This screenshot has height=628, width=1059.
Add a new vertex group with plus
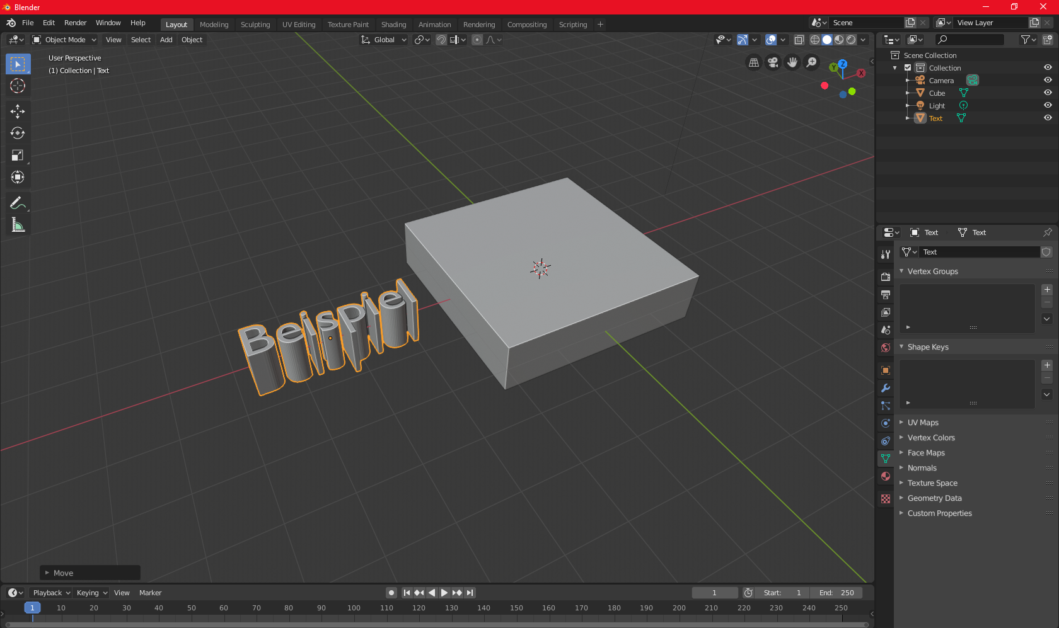(x=1047, y=290)
